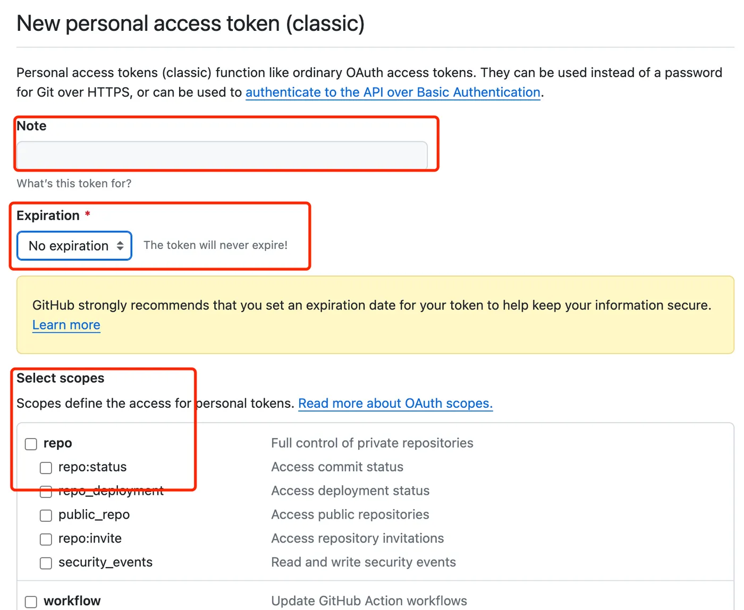Click the Note text input field
This screenshot has height=610, width=744.
(x=222, y=155)
